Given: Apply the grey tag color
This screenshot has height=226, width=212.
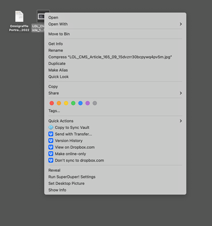Looking at the screenshot, I should point(94,103).
